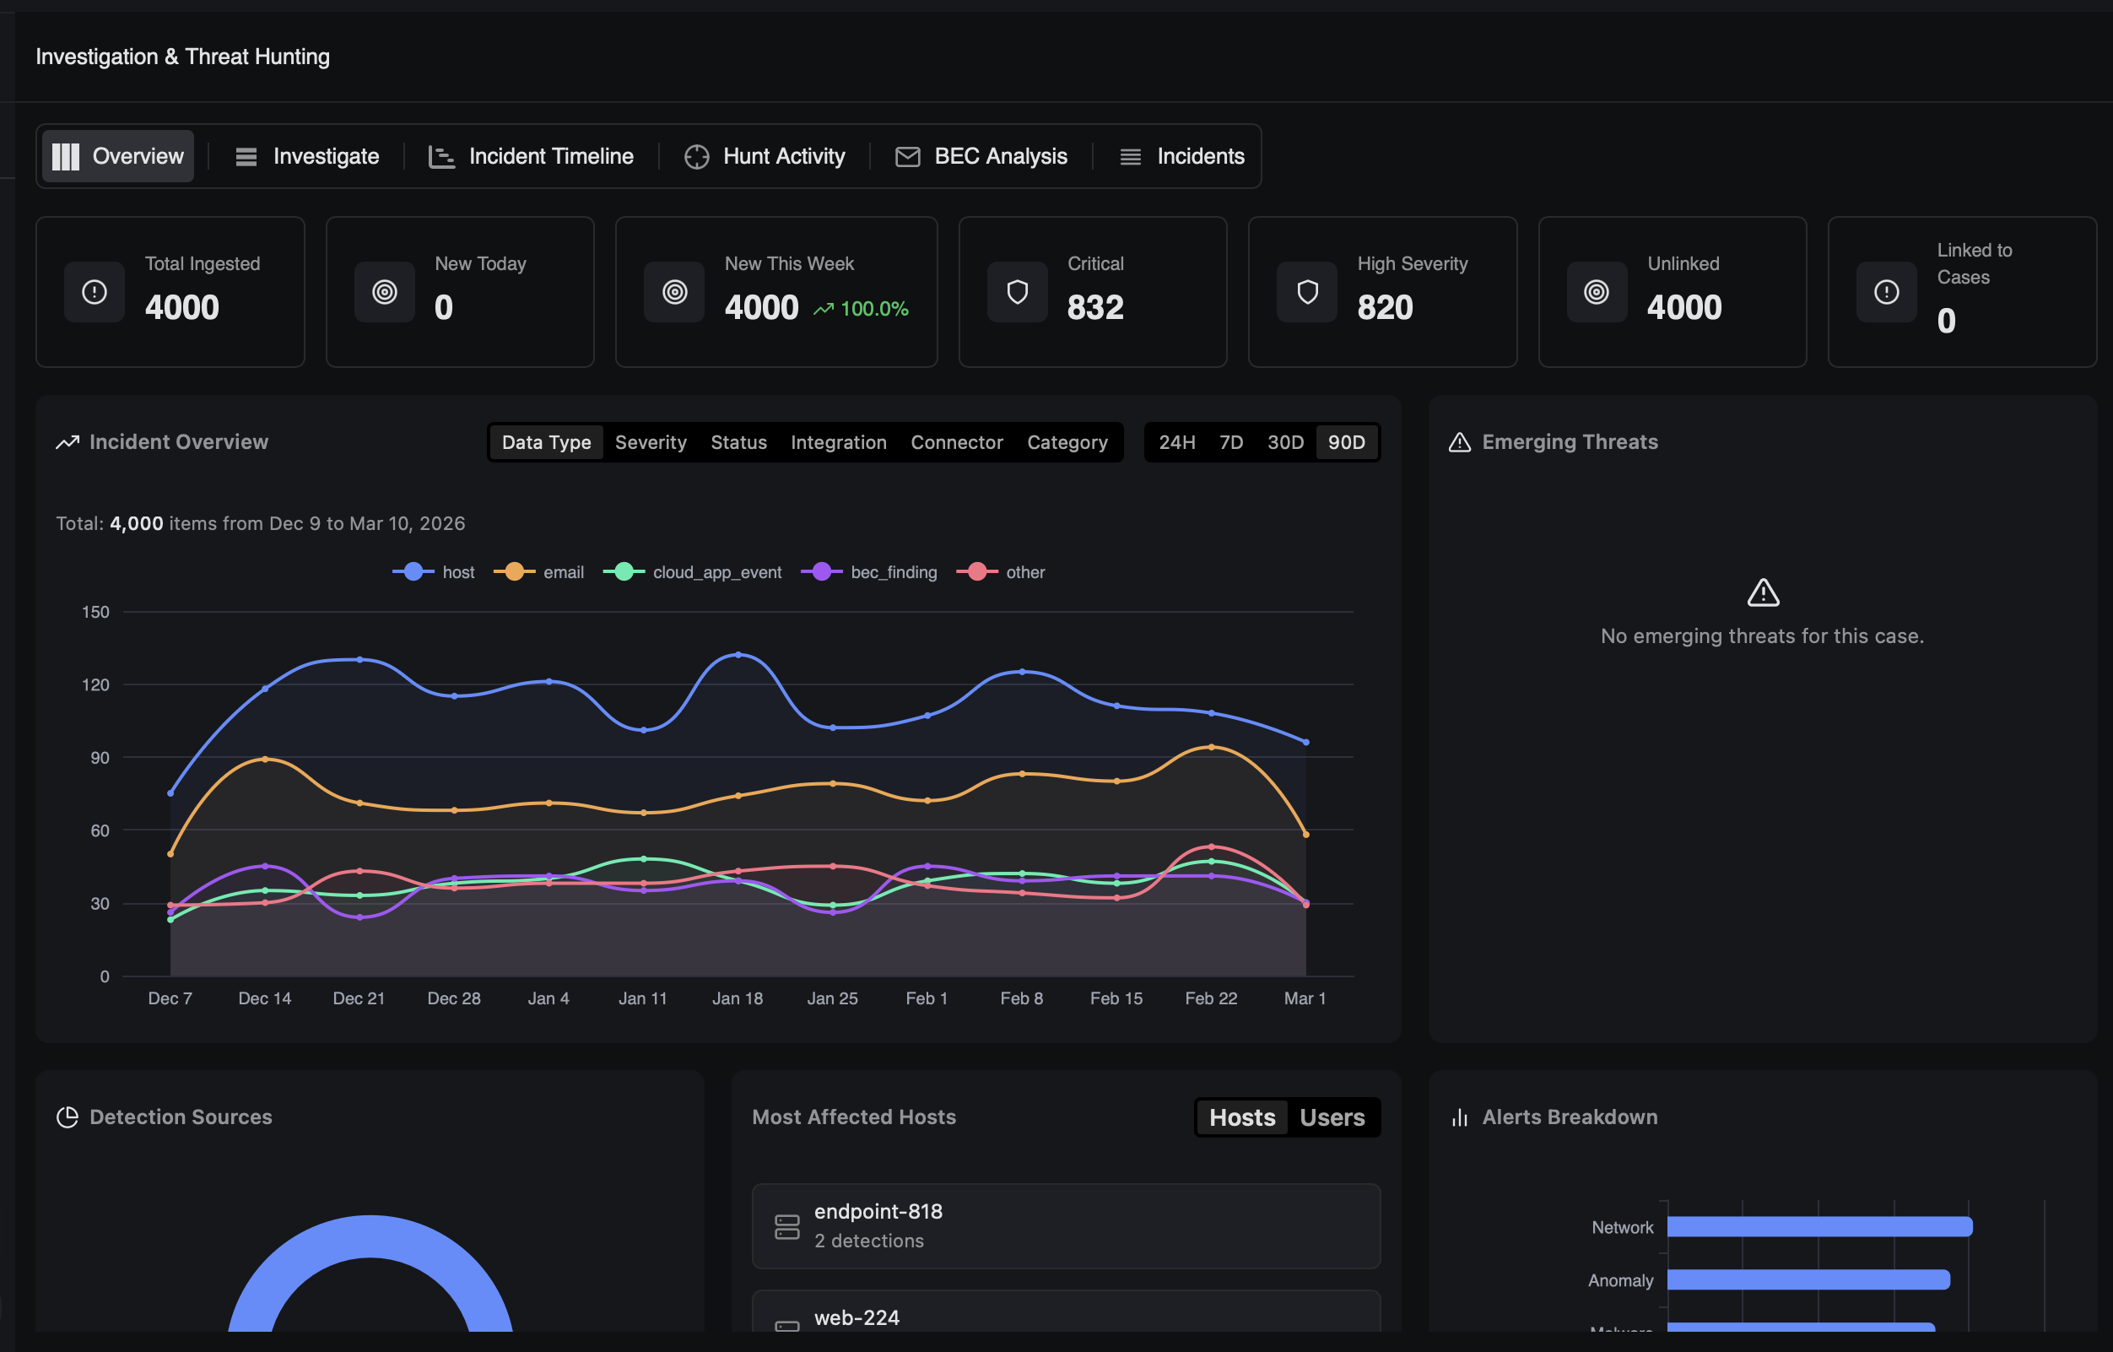Select the 30D time range
This screenshot has width=2113, height=1352.
click(1284, 442)
